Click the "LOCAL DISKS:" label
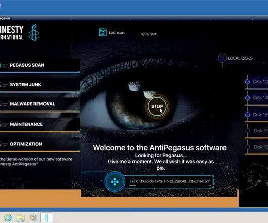Viewport: 268px width, 223px height. click(x=240, y=58)
